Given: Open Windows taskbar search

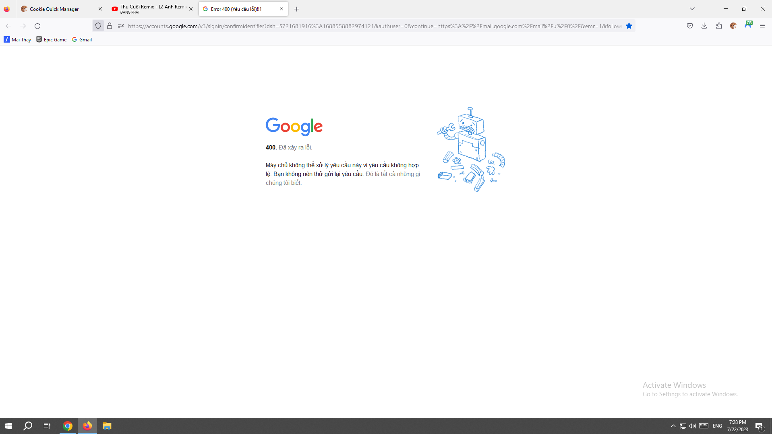Looking at the screenshot, I should 28,426.
